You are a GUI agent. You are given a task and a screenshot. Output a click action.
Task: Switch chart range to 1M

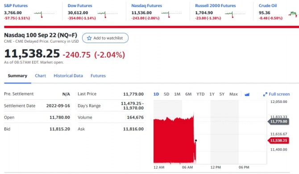coord(177,94)
